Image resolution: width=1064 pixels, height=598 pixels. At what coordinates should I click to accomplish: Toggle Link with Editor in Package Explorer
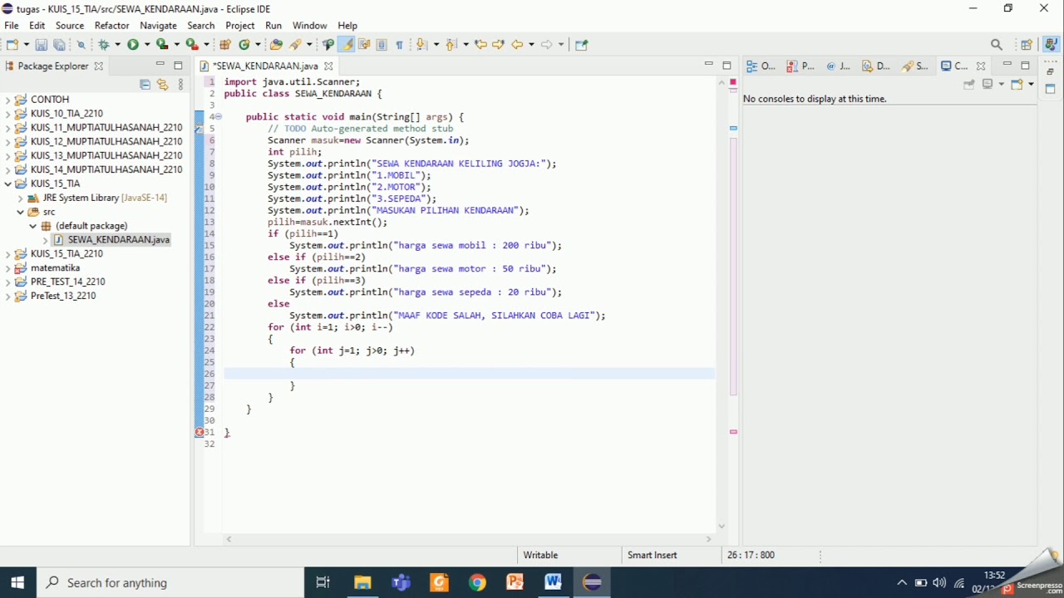162,84
